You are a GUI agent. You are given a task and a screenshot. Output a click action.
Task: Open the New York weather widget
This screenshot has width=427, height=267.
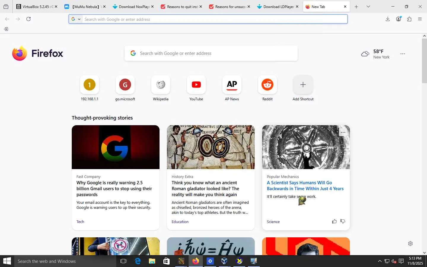375,54
